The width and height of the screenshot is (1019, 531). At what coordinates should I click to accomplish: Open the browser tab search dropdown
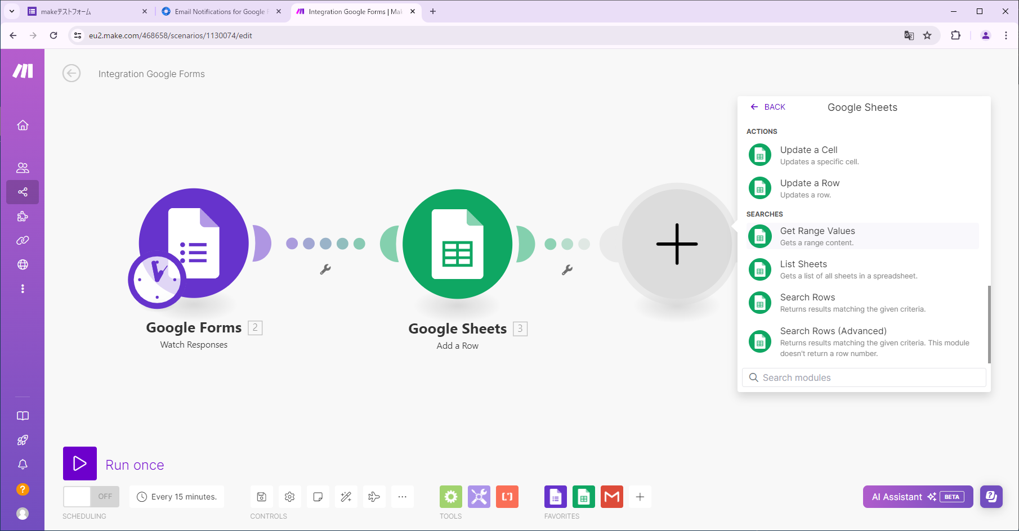pos(12,11)
